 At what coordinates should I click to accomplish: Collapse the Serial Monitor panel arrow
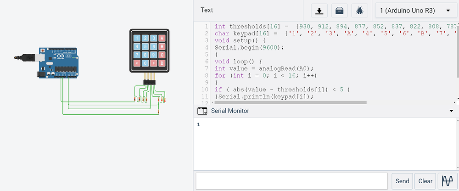(x=451, y=111)
